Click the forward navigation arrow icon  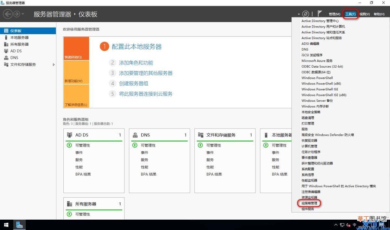pos(16,14)
